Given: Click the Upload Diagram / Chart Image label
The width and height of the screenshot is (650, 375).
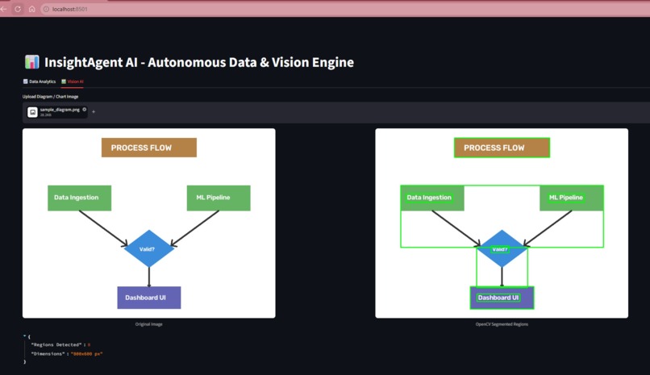Looking at the screenshot, I should [x=50, y=97].
